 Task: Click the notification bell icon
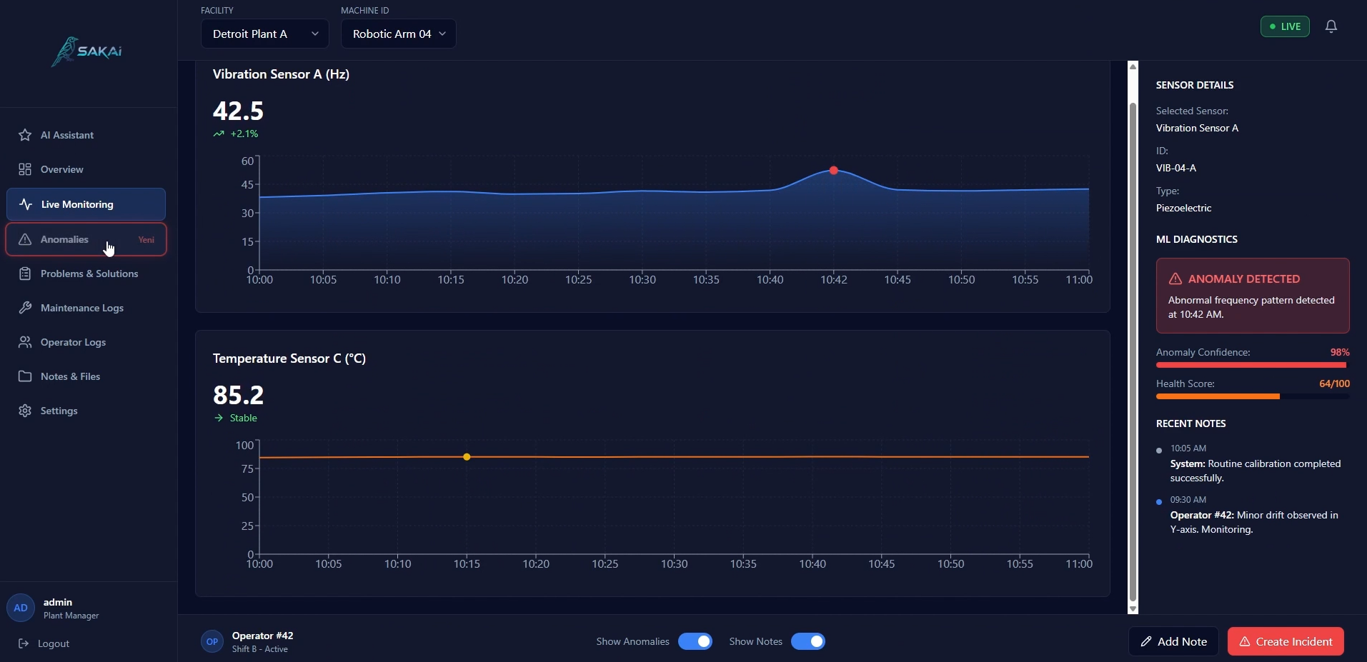click(1331, 26)
